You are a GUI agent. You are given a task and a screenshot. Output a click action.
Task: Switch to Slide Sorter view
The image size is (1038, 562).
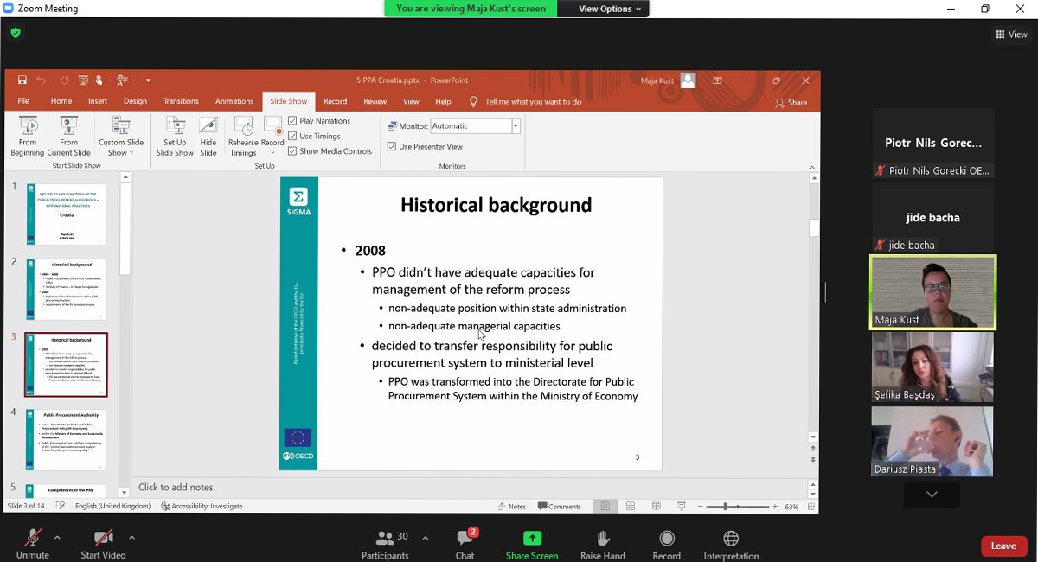click(x=631, y=506)
